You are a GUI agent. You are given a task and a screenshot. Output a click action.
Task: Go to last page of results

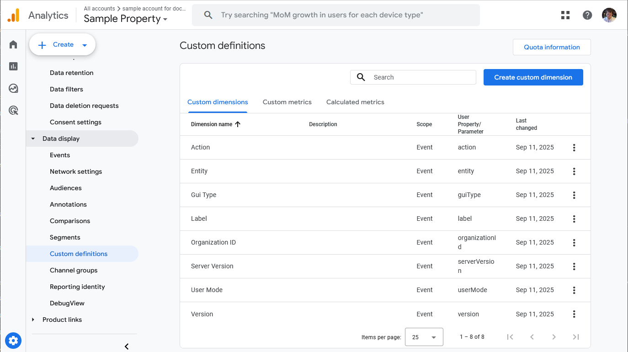(576, 337)
